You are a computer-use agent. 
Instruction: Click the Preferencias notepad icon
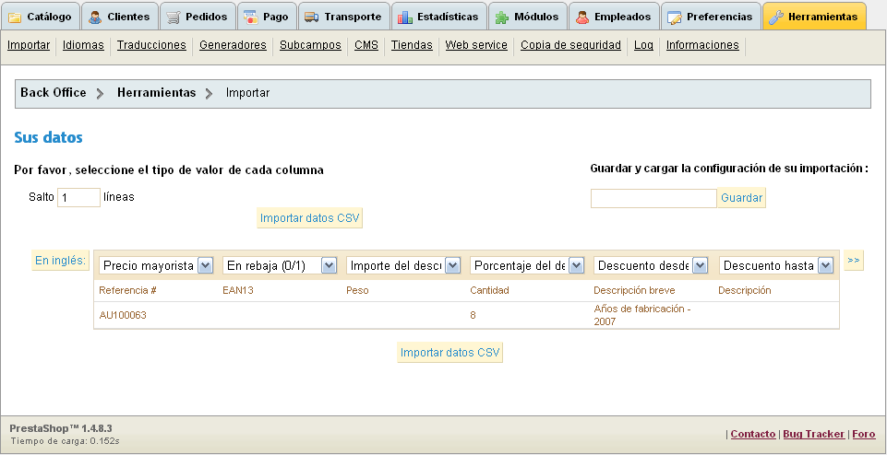[x=675, y=17]
